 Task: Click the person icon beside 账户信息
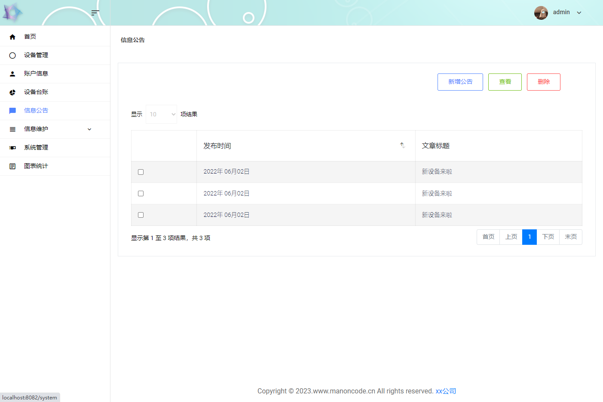pos(12,74)
